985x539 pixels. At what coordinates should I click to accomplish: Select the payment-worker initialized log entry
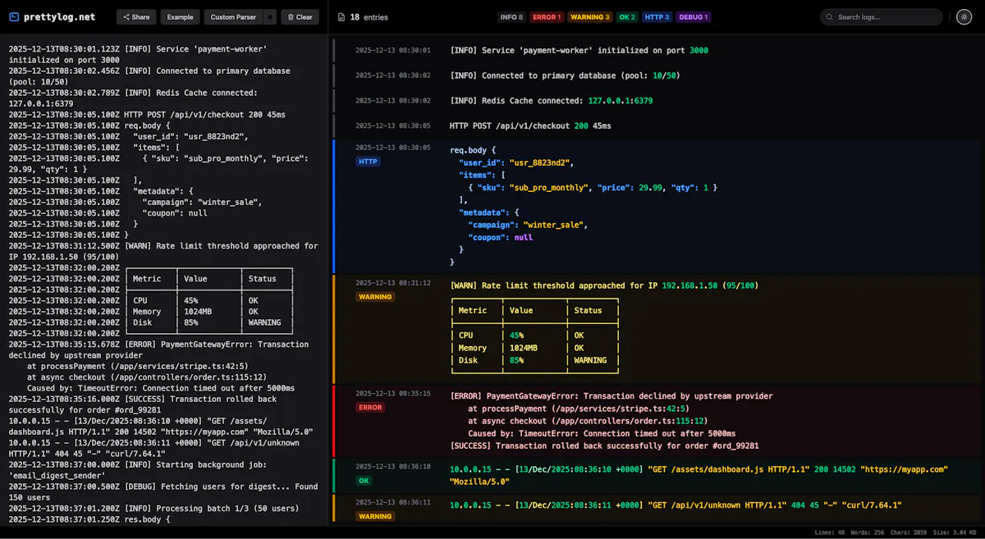pos(658,50)
